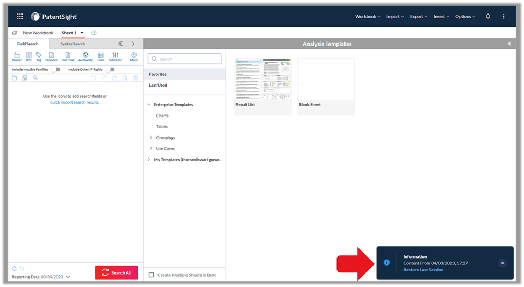The height and width of the screenshot is (287, 524).
Task: Redo the search edit
Action: coord(104,78)
